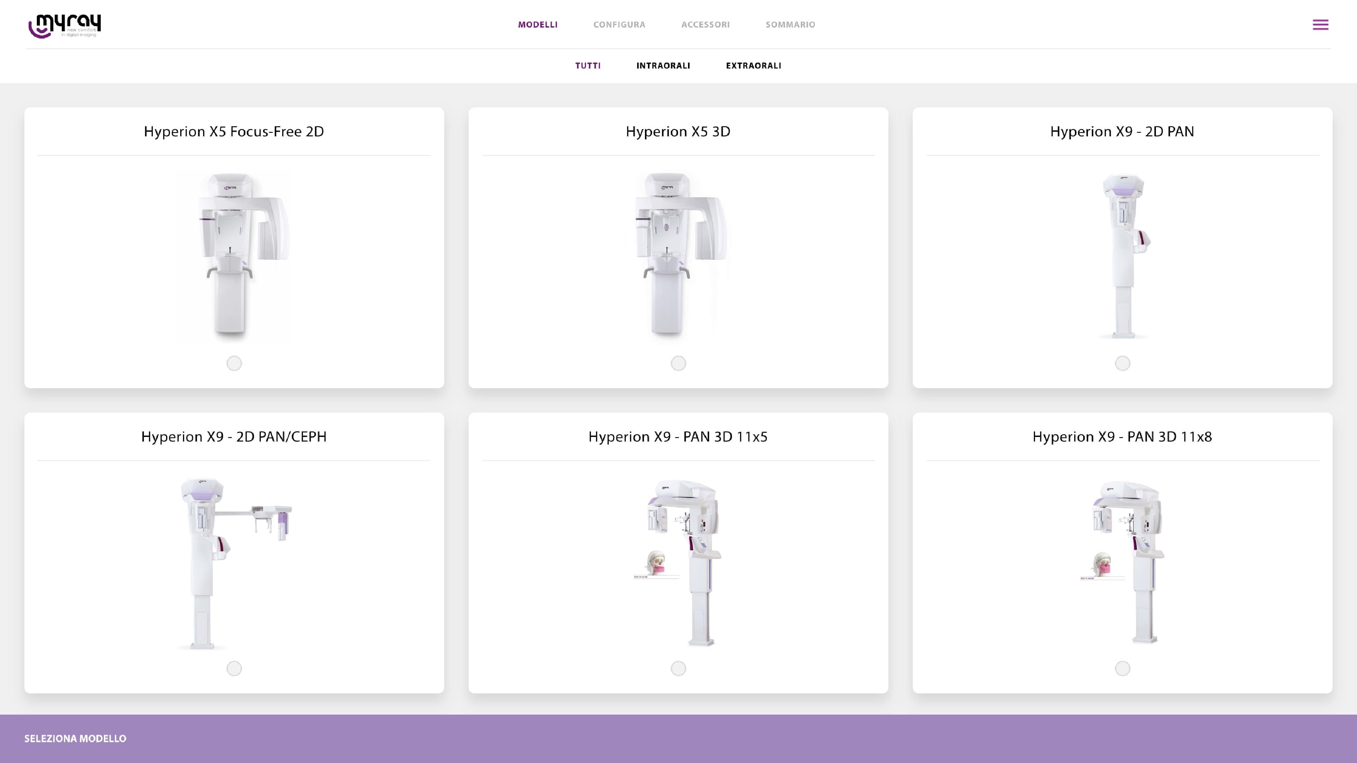The height and width of the screenshot is (763, 1357).
Task: Filter models by TUTTI
Action: pyautogui.click(x=588, y=66)
